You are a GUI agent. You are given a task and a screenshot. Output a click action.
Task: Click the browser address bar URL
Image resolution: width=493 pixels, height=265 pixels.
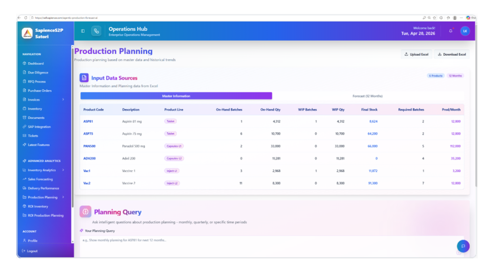click(66, 18)
